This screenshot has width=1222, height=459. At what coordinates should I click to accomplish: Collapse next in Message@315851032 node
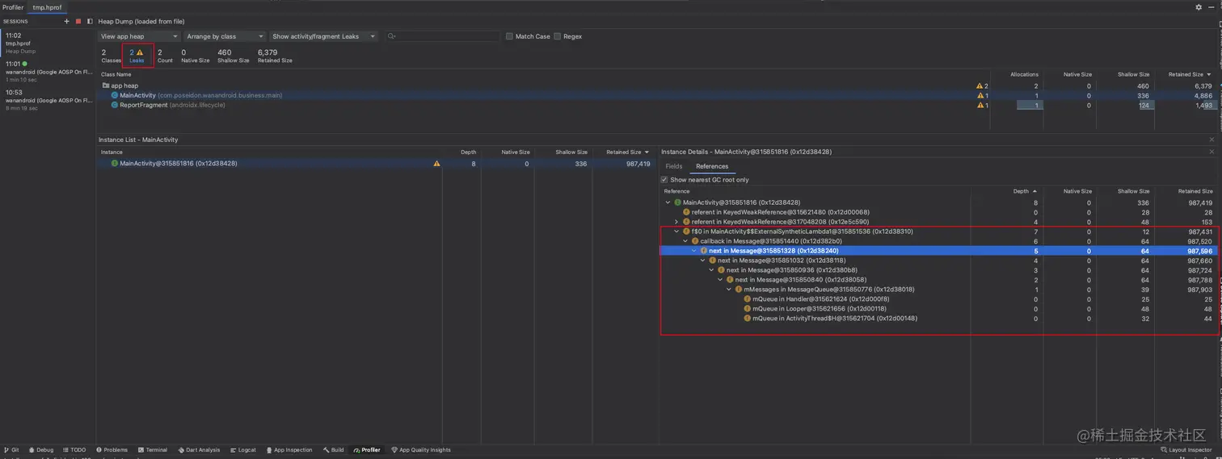tap(702, 261)
